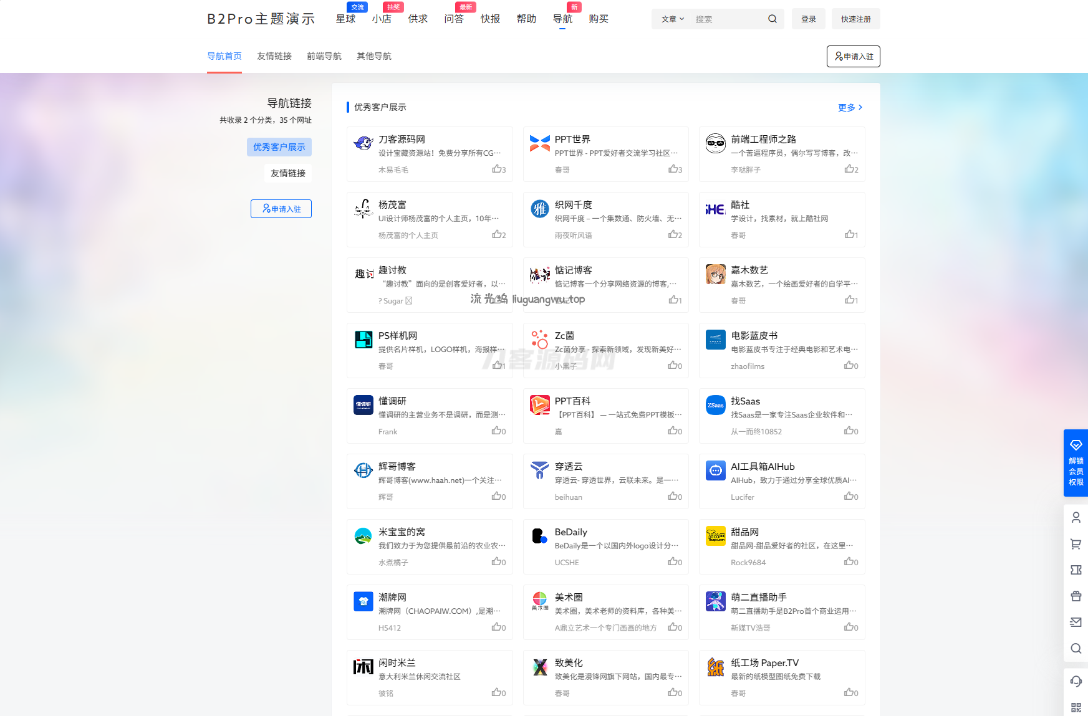Open the 问答 menu item
Image resolution: width=1088 pixels, height=716 pixels.
454,19
